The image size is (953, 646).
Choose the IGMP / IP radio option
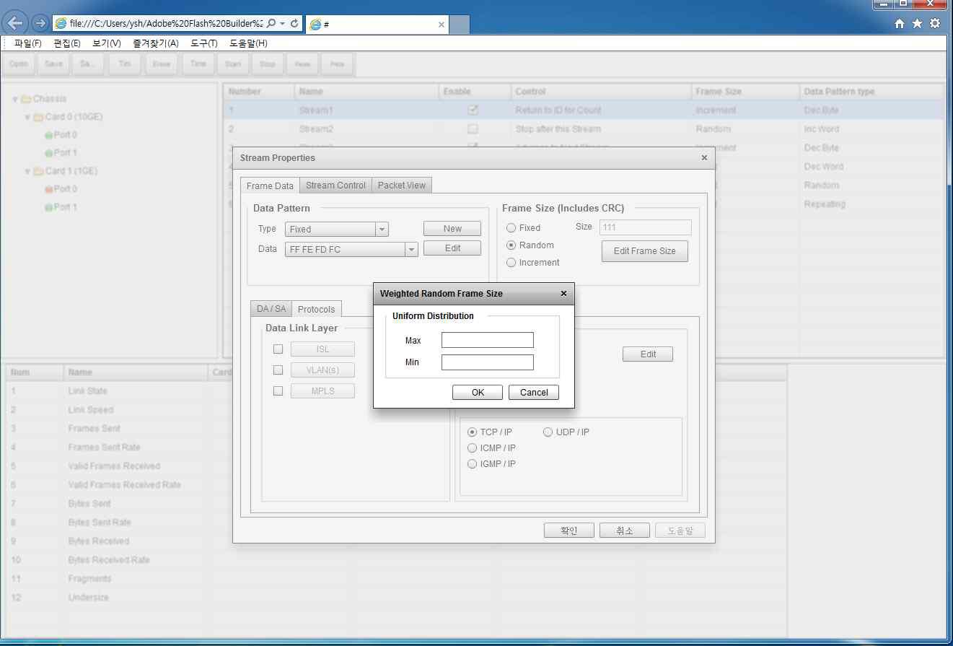473,464
